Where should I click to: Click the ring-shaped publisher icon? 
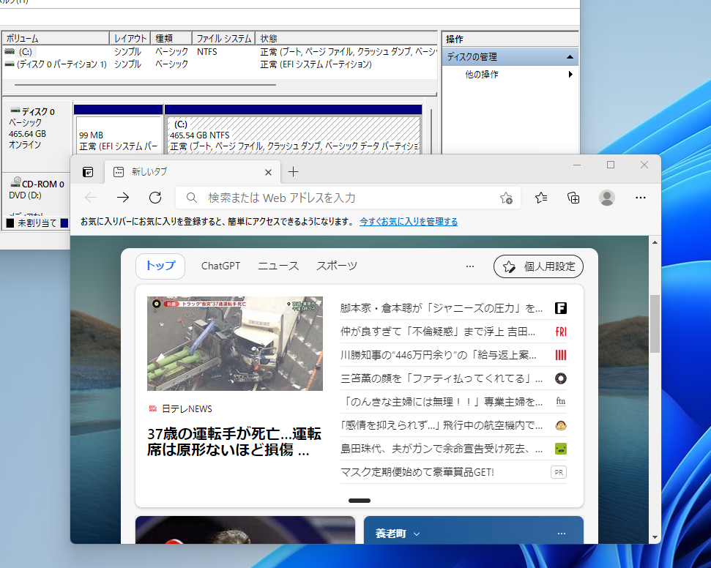[561, 378]
